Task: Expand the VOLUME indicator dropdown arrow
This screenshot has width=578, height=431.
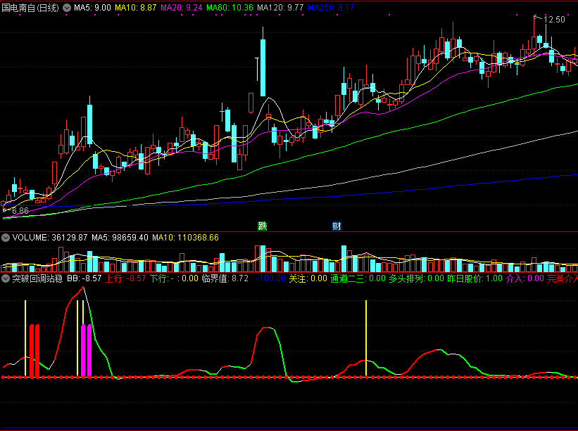Action: (6, 238)
